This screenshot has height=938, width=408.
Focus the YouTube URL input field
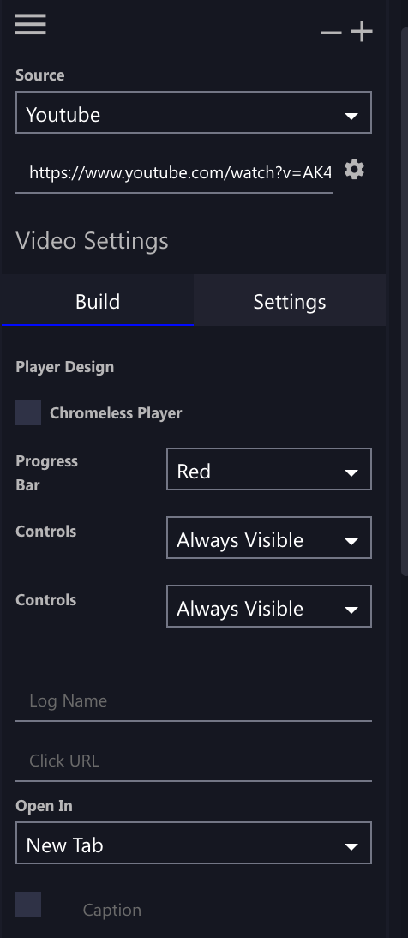pos(174,173)
